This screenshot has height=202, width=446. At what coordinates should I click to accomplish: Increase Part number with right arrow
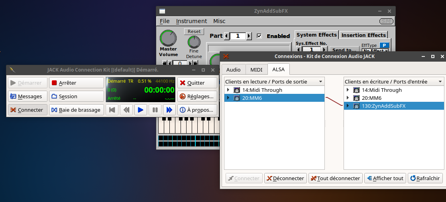point(249,36)
